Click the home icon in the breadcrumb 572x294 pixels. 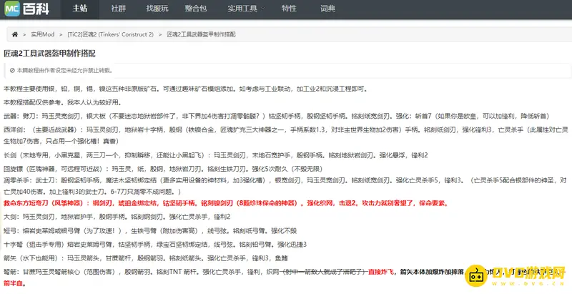click(16, 34)
